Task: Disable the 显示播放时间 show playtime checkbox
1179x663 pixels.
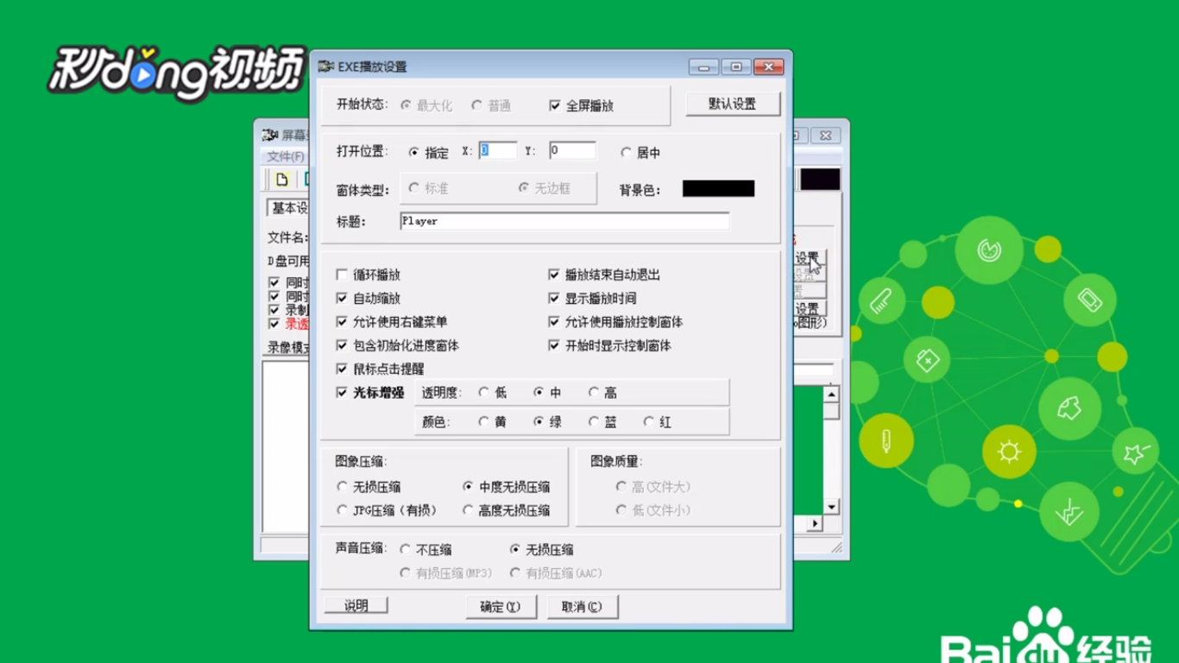Action: tap(552, 298)
